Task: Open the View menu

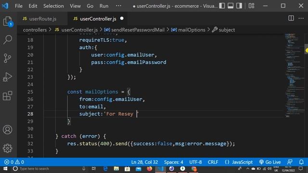Action: 75,6
